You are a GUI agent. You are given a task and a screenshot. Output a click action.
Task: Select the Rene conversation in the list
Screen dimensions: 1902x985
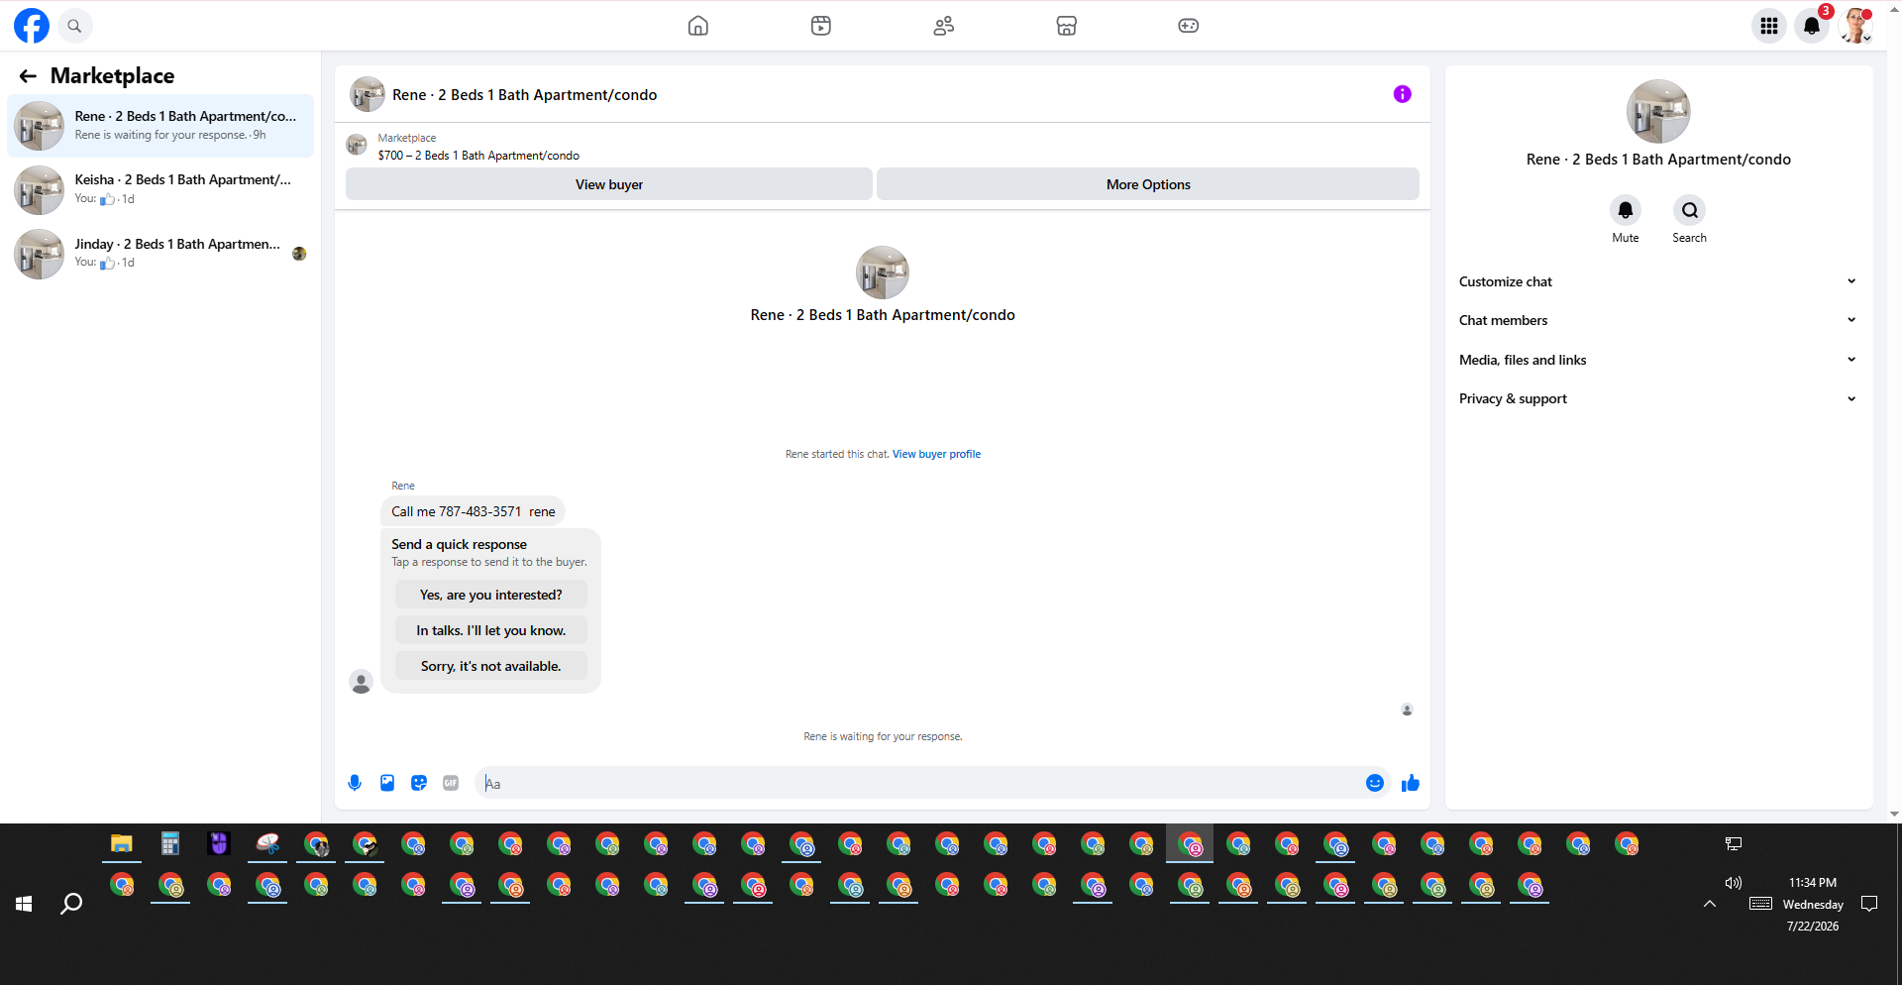click(160, 126)
